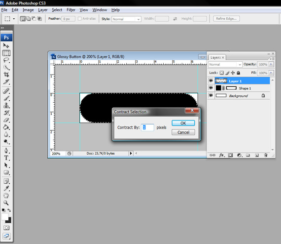Select the Slice tool

coord(6,81)
